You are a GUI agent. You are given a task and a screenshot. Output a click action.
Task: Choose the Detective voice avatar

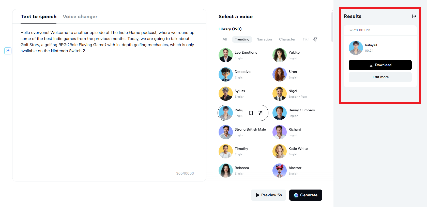pyautogui.click(x=226, y=74)
